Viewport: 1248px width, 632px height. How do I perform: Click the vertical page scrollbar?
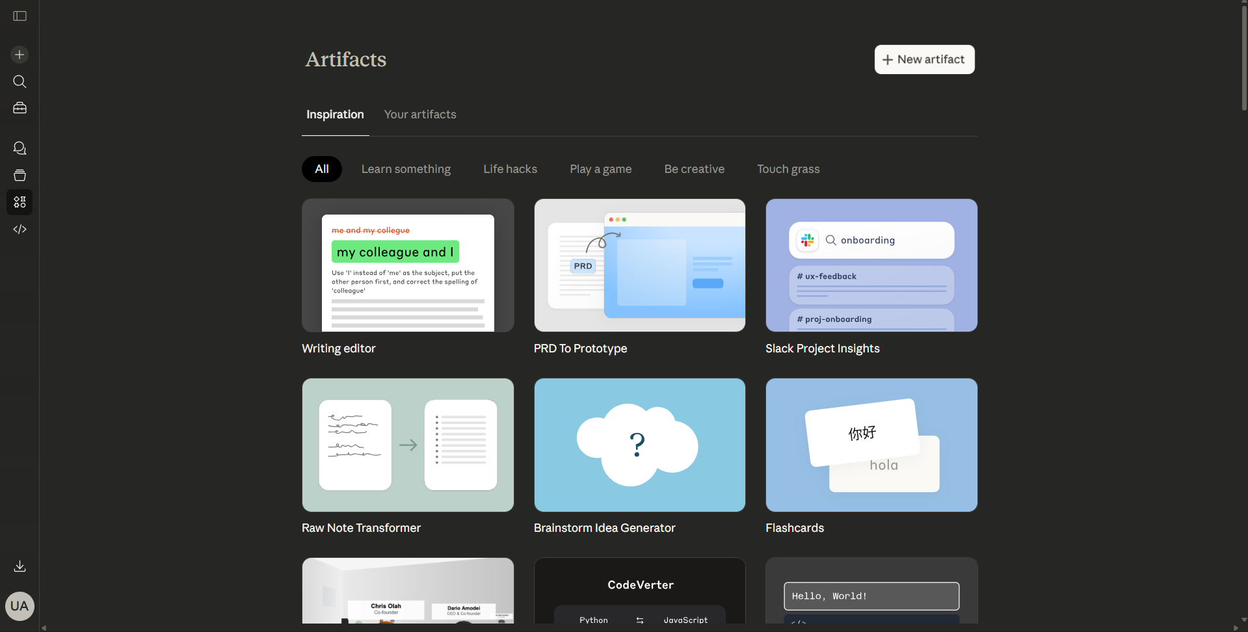click(x=1243, y=59)
